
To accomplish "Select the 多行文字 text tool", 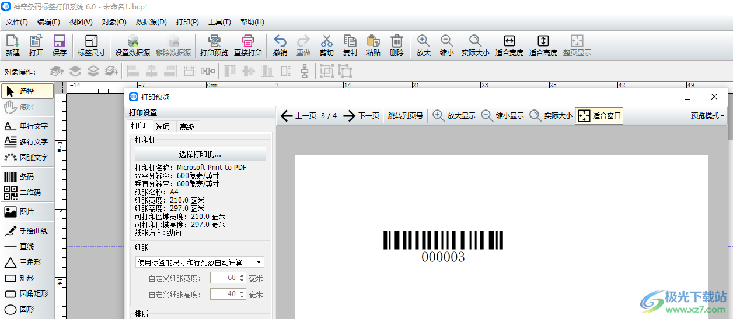I will pos(27,141).
